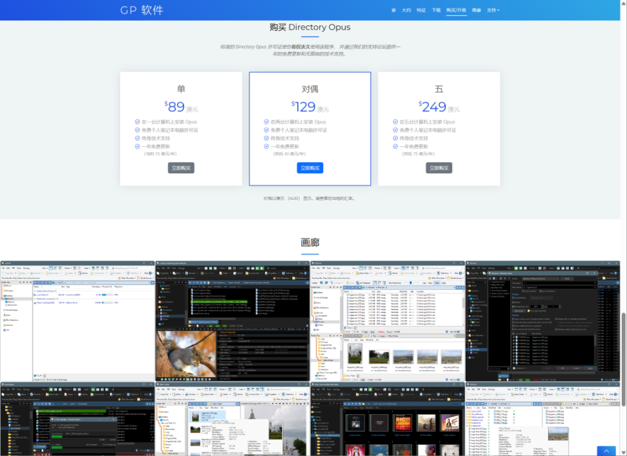Image resolution: width=627 pixels, height=456 pixels.
Task: Click 立即购买 in the $89 单 card
Action: click(181, 168)
